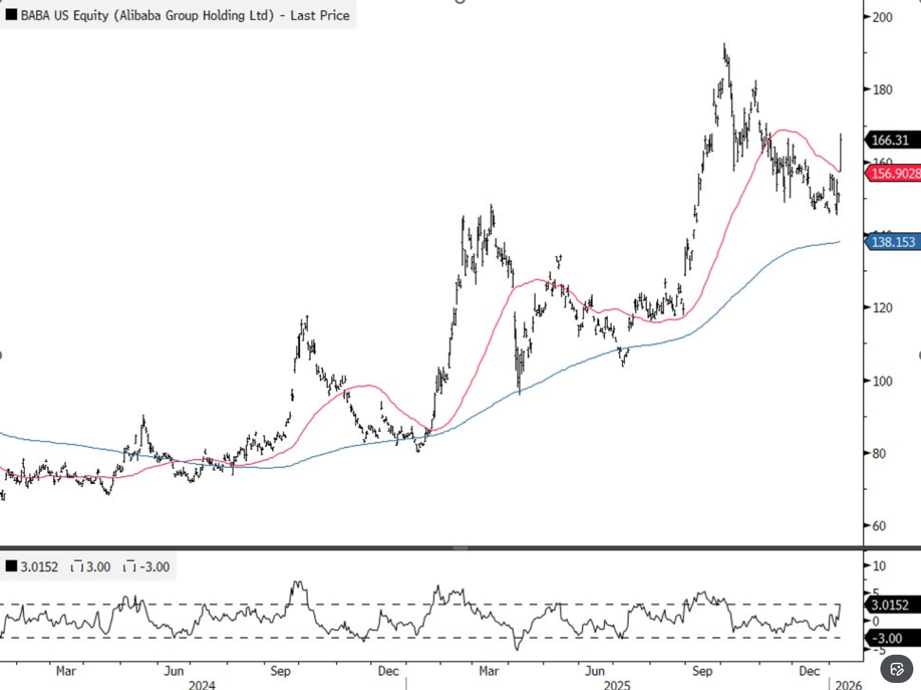Click the 2026 year label on the time axis
Screen dimensions: 921x690
[849, 685]
